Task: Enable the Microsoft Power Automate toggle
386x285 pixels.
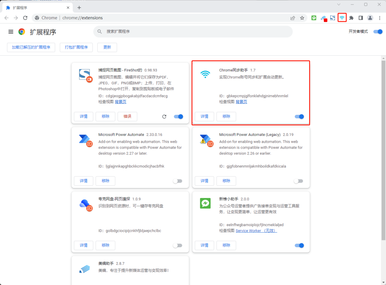Action: (178, 181)
